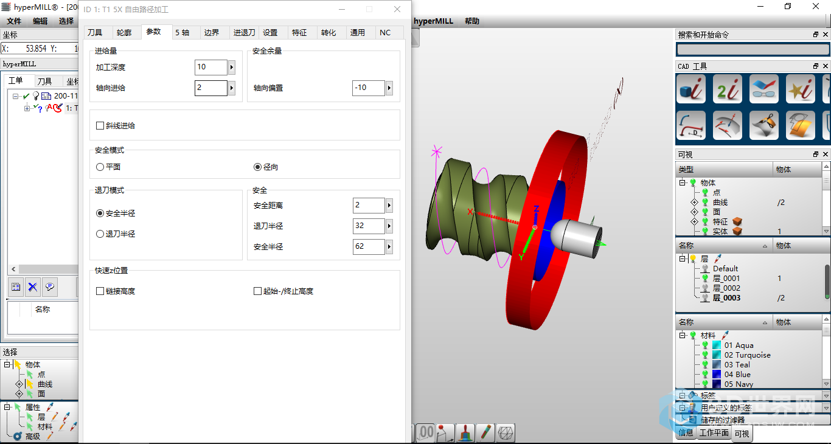
Task: Open the arrow menu beside 安全距离 field
Action: [x=389, y=206]
